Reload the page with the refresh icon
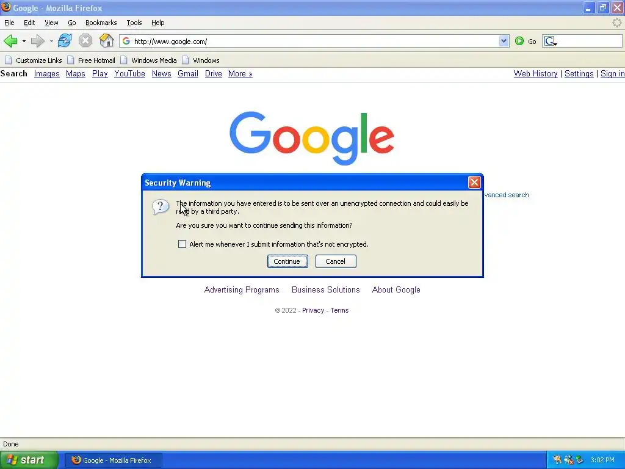Screen dimensions: 625x469 coord(65,41)
